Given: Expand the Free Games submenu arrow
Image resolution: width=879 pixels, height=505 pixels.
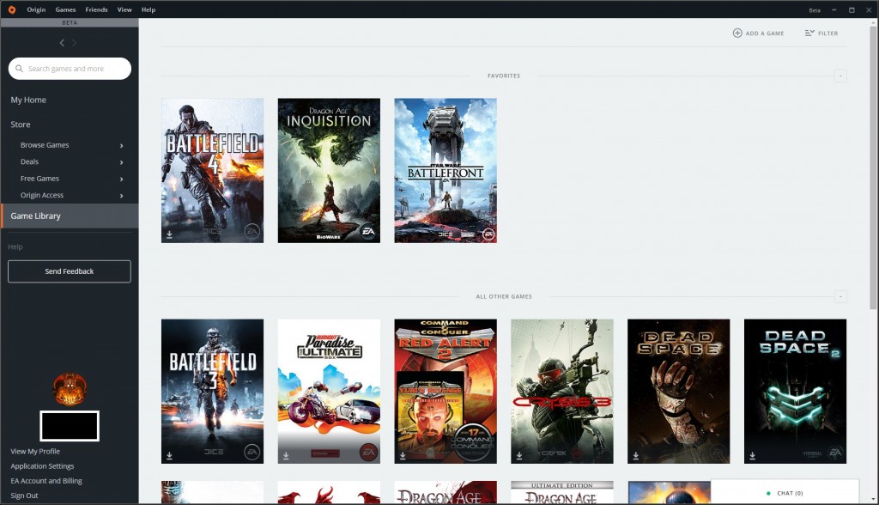Looking at the screenshot, I should [x=121, y=179].
